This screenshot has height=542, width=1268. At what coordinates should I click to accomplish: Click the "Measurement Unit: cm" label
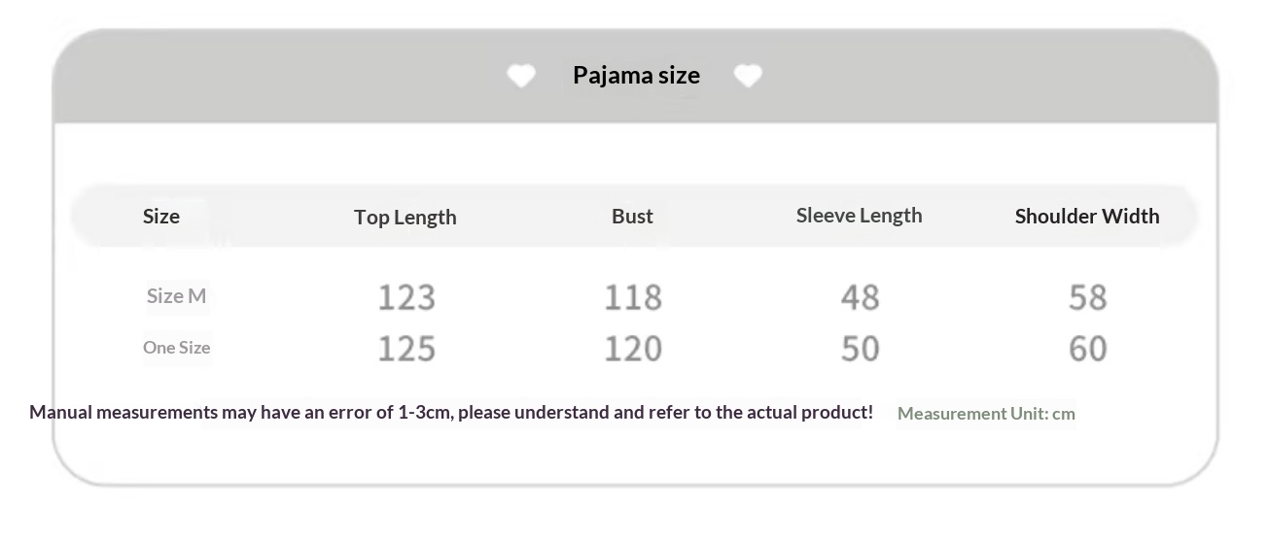coord(986,414)
